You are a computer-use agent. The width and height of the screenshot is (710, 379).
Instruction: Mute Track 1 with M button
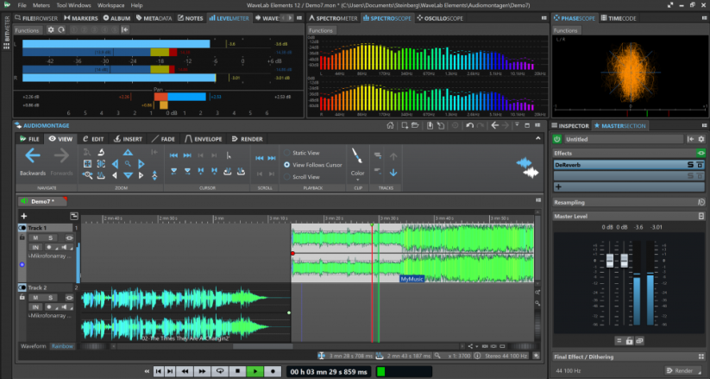click(x=35, y=238)
